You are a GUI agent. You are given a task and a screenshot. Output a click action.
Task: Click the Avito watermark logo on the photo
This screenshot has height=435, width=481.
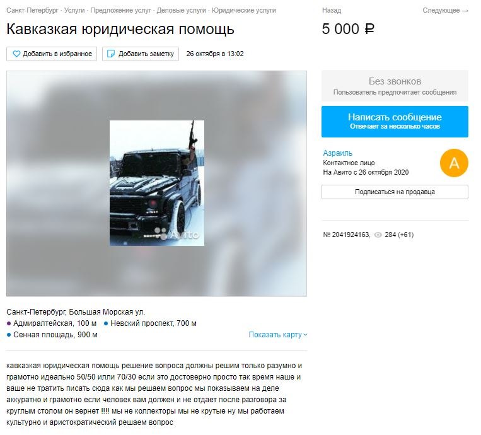[x=177, y=235]
